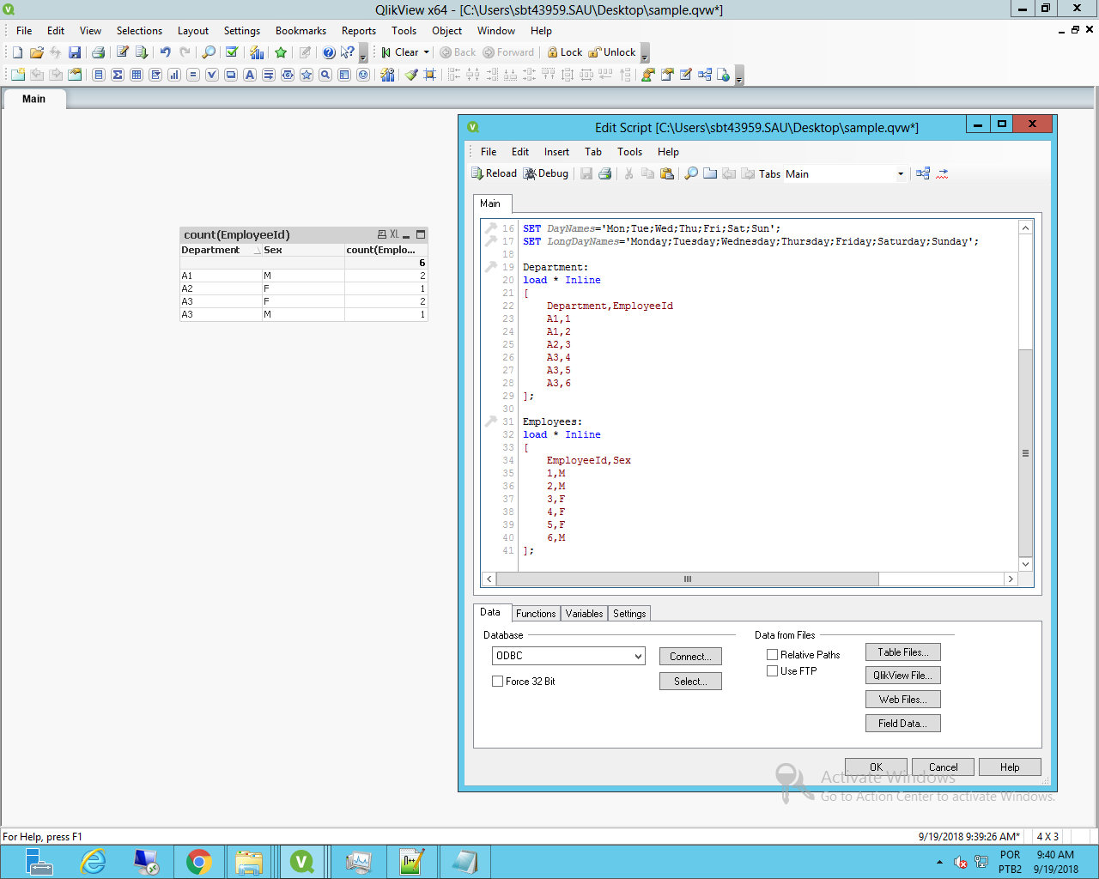Open the Settings tab in script dialog
Screen dimensions: 1099x879
(x=629, y=614)
